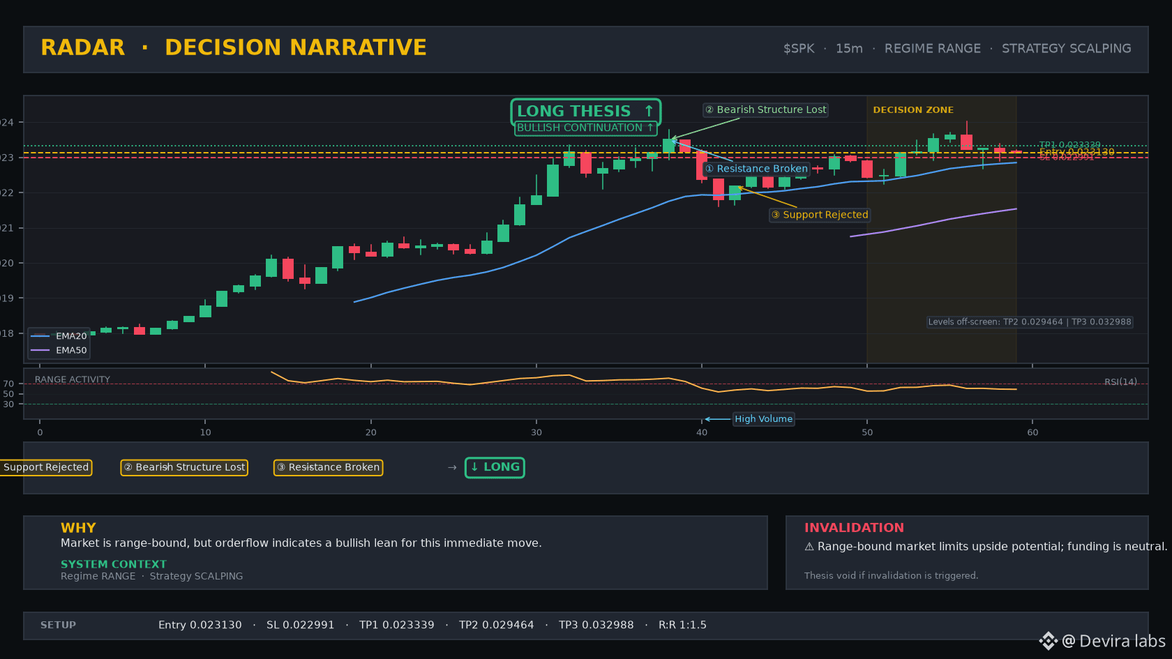Viewport: 1172px width, 659px height.
Task: Click the DECISION ZONE label
Action: [x=913, y=110]
